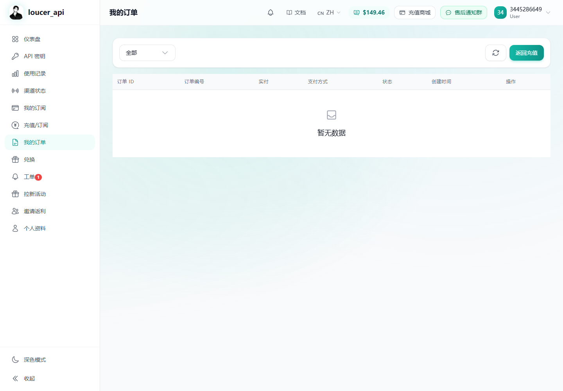Open 个人资料 page
Viewport: 563px width, 391px height.
point(50,228)
